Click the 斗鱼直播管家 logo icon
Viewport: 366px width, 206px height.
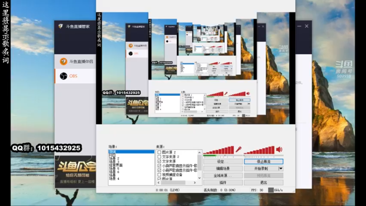click(x=60, y=26)
